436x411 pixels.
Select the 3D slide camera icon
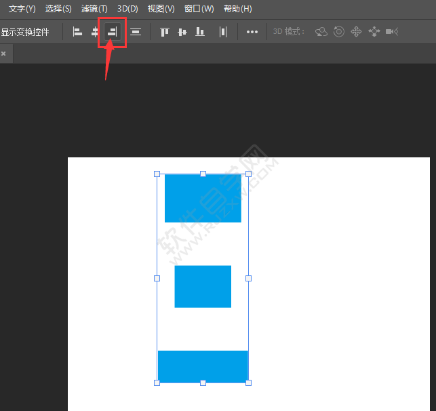coord(374,32)
